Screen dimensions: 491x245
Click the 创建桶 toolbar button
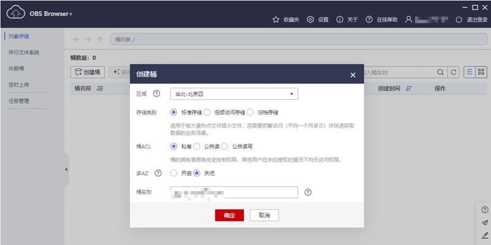tap(88, 72)
